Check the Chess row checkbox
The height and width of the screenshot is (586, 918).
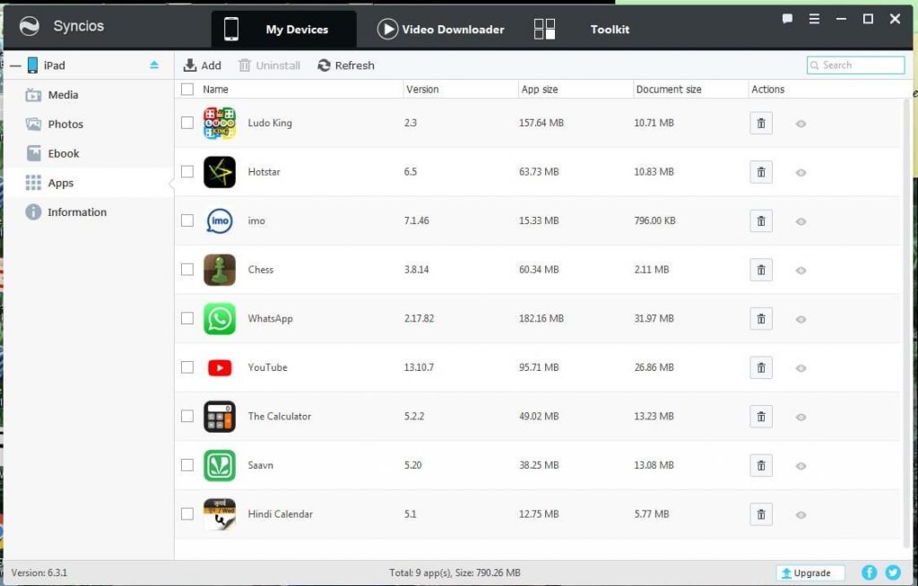(x=187, y=270)
